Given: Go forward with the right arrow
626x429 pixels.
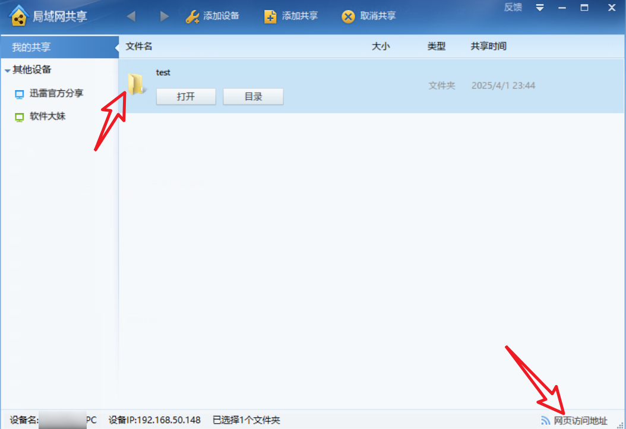Looking at the screenshot, I should tap(164, 17).
